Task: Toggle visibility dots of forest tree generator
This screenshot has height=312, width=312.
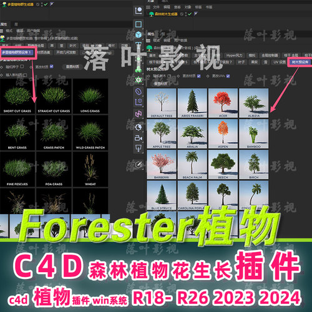Action: (x=186, y=14)
